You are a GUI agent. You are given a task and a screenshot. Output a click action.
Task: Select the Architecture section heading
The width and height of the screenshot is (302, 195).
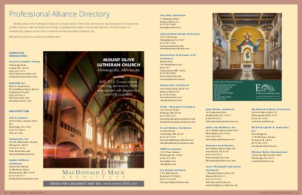tap(19, 111)
